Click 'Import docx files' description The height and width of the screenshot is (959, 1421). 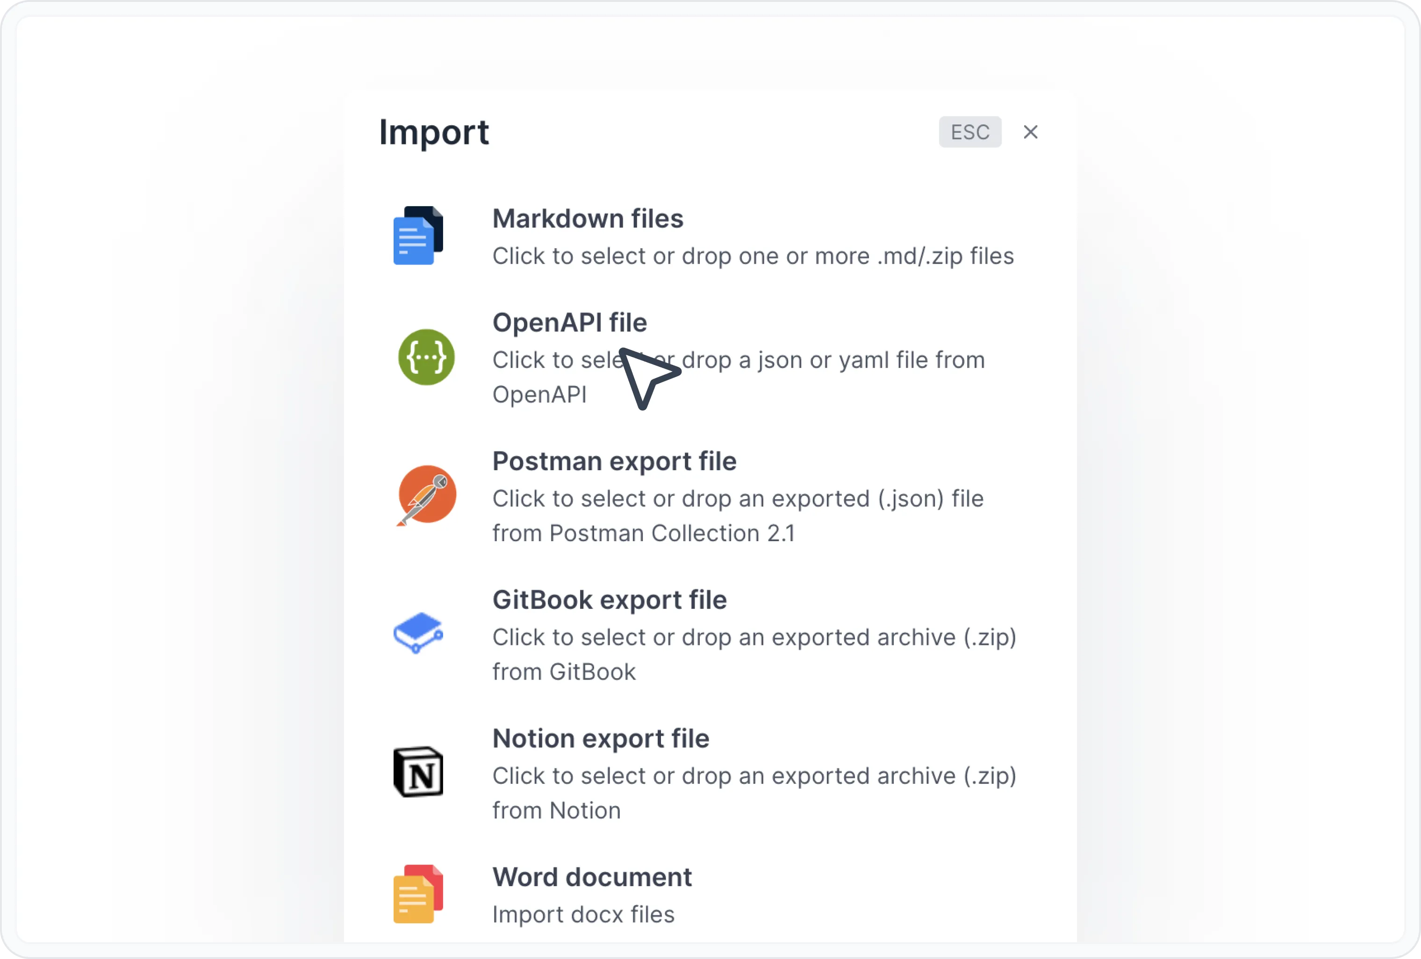click(583, 915)
